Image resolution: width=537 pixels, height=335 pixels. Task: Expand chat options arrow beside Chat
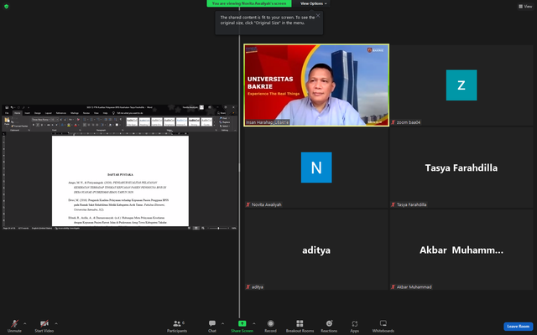pos(222,323)
